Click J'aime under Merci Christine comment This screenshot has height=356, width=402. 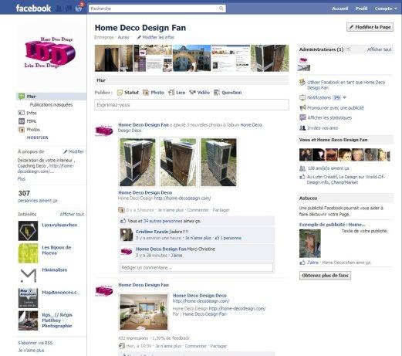pyautogui.click(x=177, y=256)
